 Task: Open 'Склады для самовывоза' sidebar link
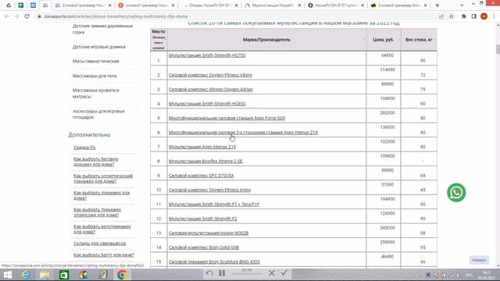tap(99, 244)
